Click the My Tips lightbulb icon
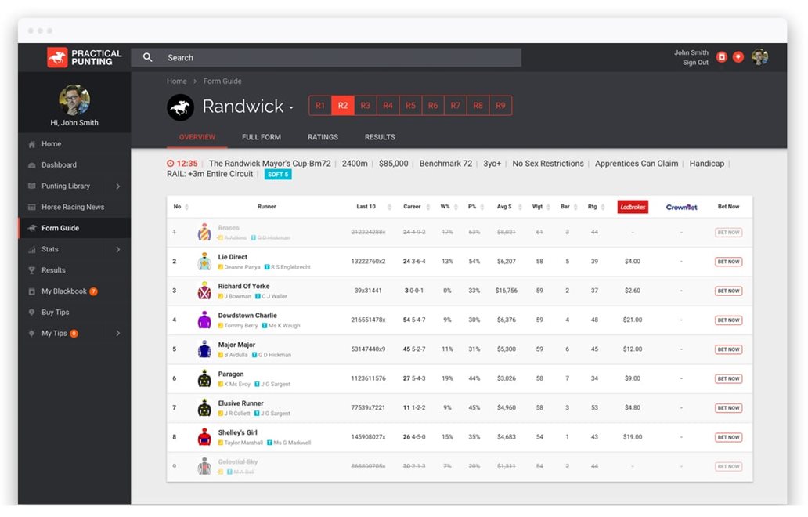This screenshot has width=808, height=517. pos(32,334)
